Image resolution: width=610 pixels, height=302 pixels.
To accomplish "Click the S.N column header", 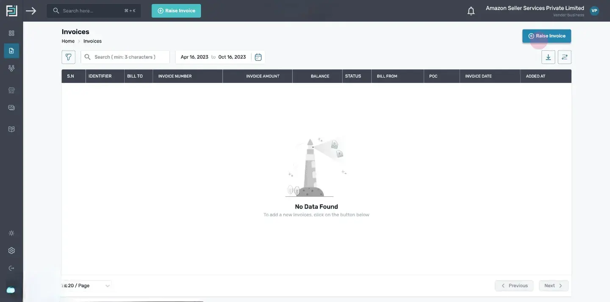I will tap(74, 76).
